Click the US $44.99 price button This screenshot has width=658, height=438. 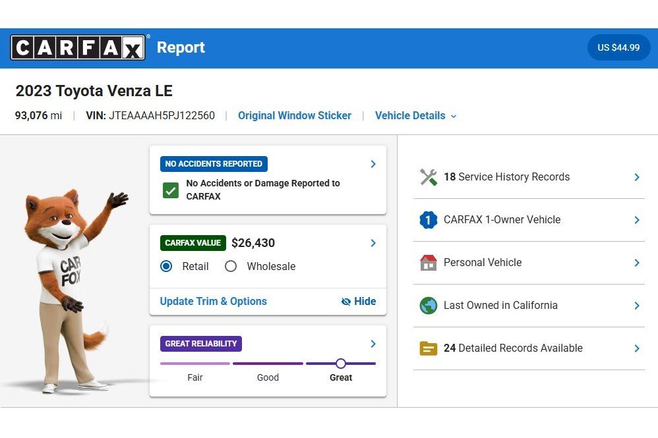click(618, 47)
